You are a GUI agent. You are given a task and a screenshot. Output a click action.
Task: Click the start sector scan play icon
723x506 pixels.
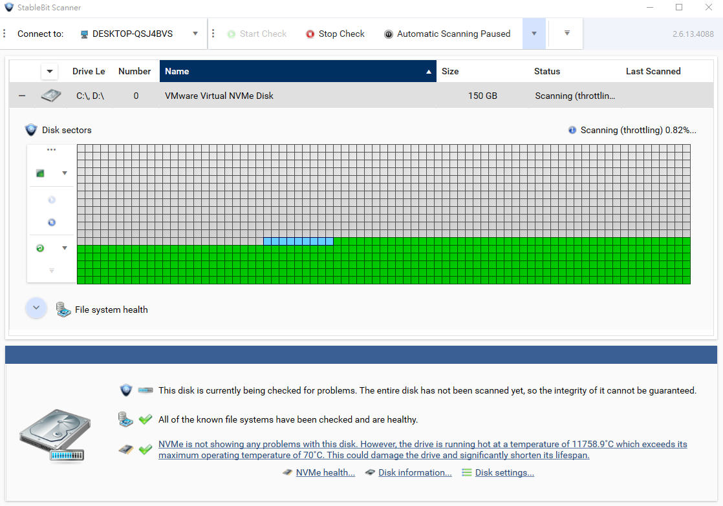coord(52,200)
